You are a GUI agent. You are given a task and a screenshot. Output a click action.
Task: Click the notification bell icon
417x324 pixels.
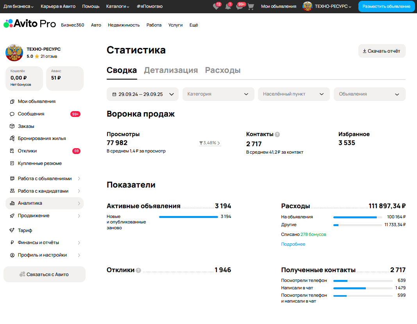tap(228, 7)
